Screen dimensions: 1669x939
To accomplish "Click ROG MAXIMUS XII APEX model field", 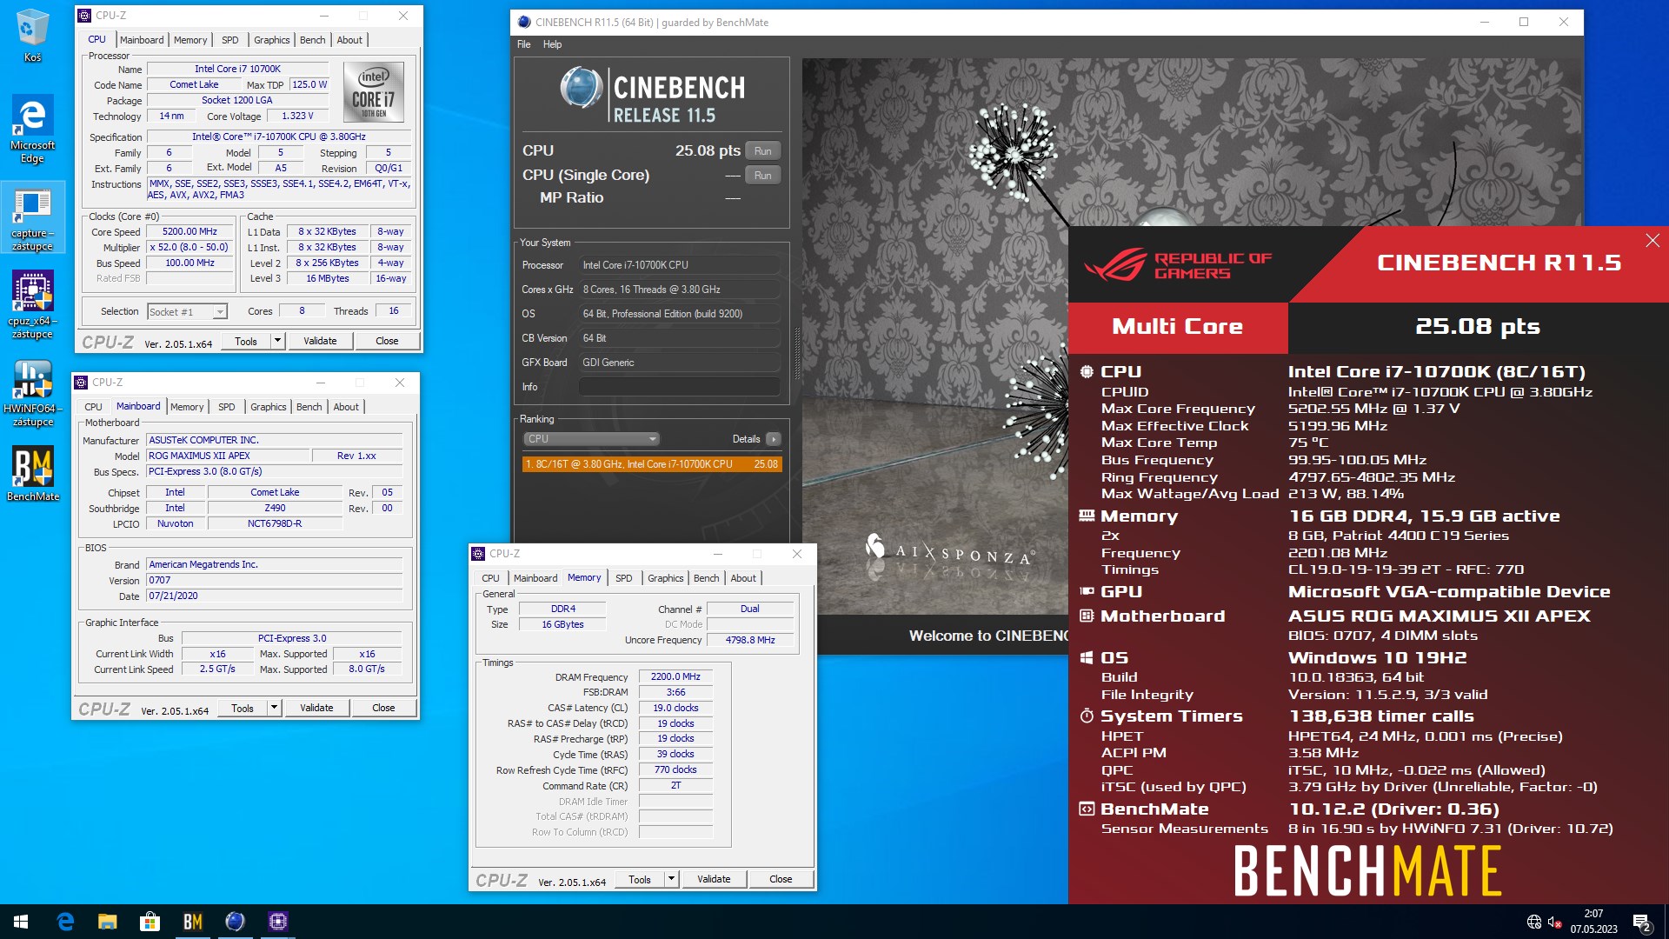I will (228, 456).
